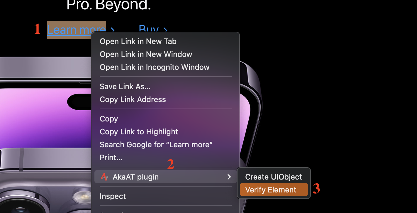The height and width of the screenshot is (213, 417).
Task: Expand the AkaAT plugin submenu arrow
Action: [229, 177]
